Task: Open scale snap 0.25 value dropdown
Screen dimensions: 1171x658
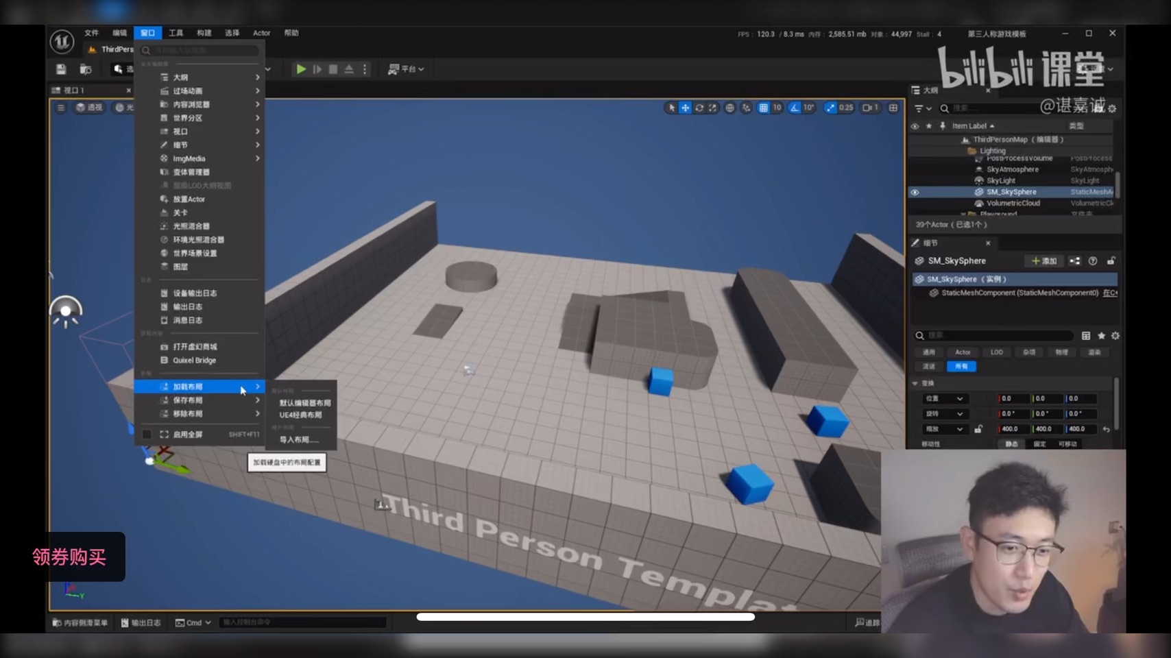Action: point(846,108)
